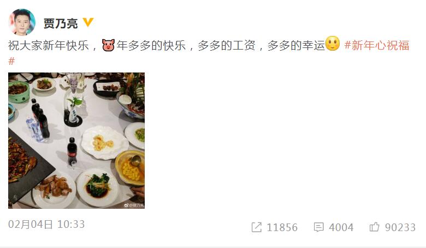This screenshot has height=248, width=426.
Task: Click the pig face emoji
Action: point(108,45)
